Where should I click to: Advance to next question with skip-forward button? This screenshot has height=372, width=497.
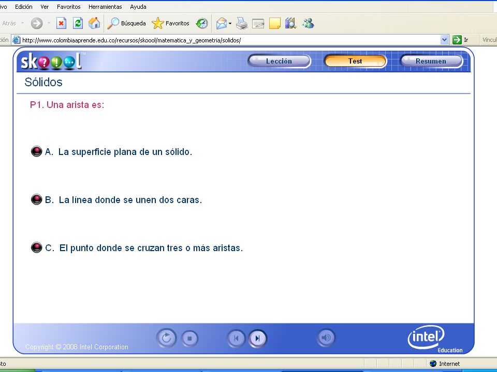click(257, 338)
